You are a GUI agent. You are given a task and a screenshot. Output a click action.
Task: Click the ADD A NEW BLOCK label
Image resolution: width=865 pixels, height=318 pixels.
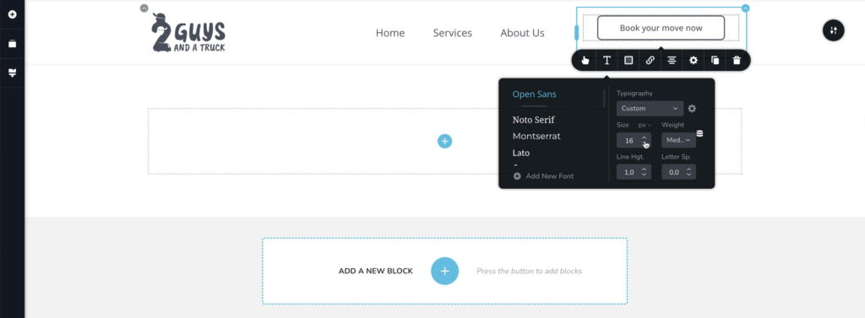click(x=376, y=271)
